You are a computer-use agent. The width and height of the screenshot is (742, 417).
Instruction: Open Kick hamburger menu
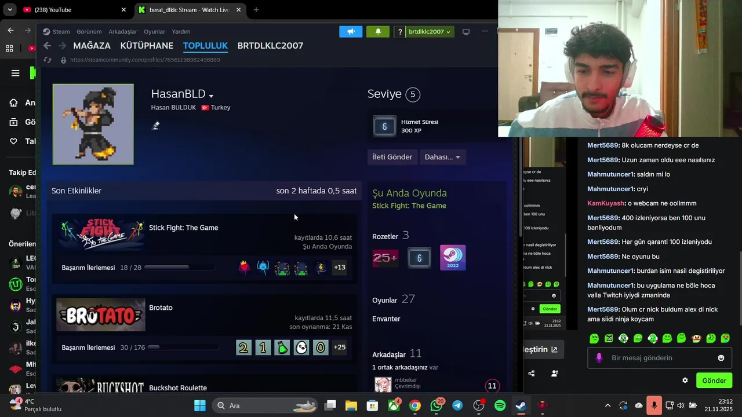pos(15,73)
